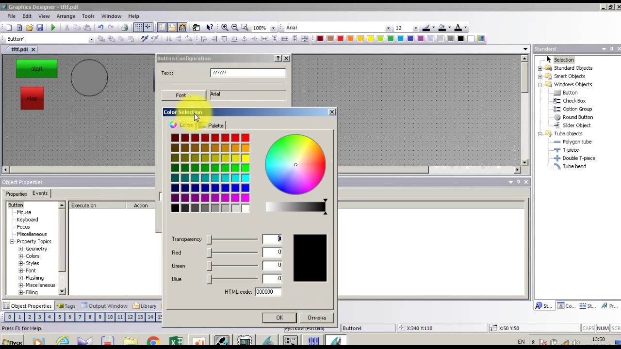Expand Standard Objects in the tree
The height and width of the screenshot is (349, 621).
click(x=540, y=68)
